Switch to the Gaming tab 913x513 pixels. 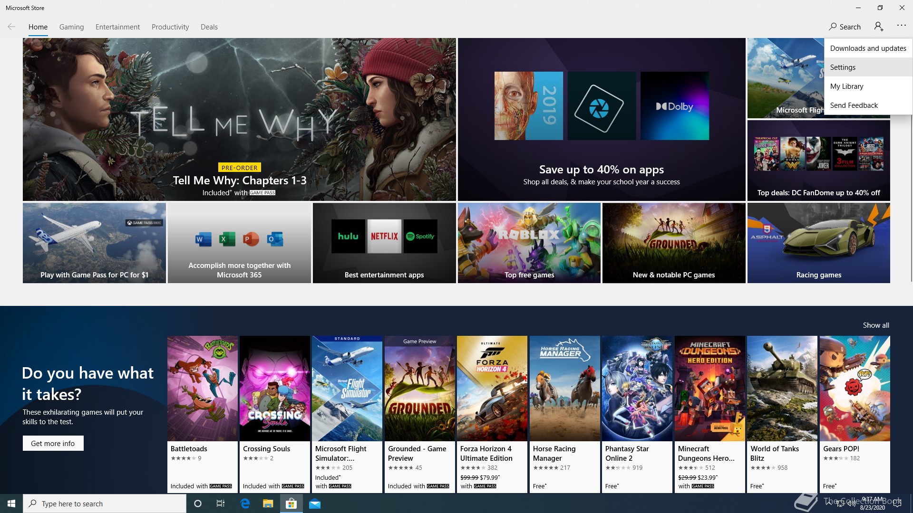(x=71, y=27)
